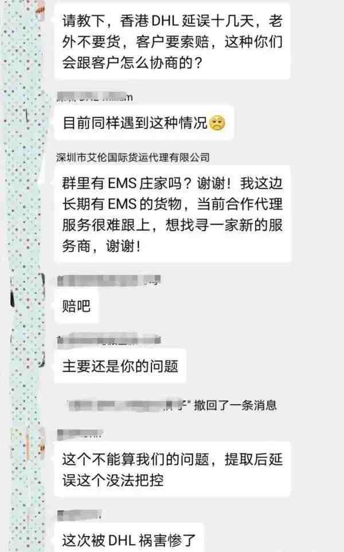
Task: Select the 目前同样遇到这种情况 message bubble
Action: click(144, 123)
